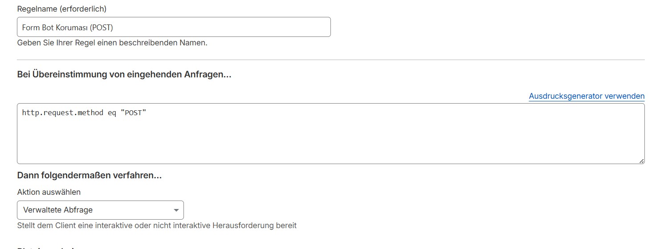Click the arrow on the Verwaltete Abfrage dropdown

tap(176, 210)
